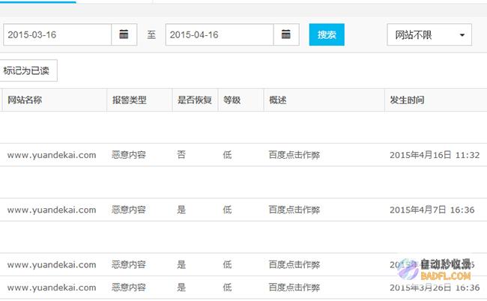Click 百度点击作弊 in the March 26 row

click(x=294, y=287)
